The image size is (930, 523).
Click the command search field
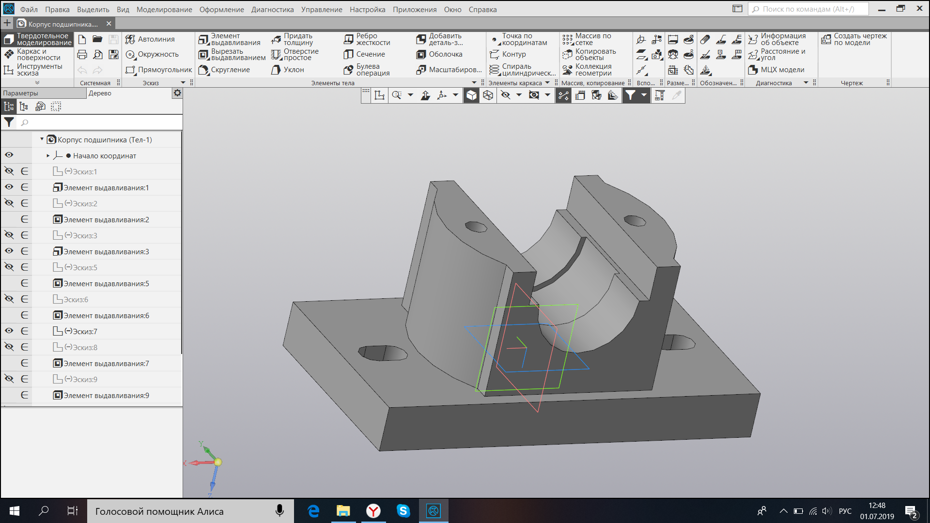[x=808, y=9]
